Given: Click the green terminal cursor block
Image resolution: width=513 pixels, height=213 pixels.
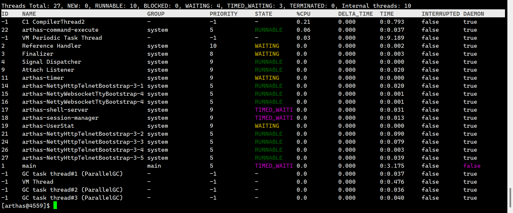Looking at the screenshot, I should tap(55, 205).
